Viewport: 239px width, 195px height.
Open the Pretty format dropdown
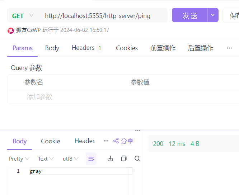pyautogui.click(x=19, y=159)
